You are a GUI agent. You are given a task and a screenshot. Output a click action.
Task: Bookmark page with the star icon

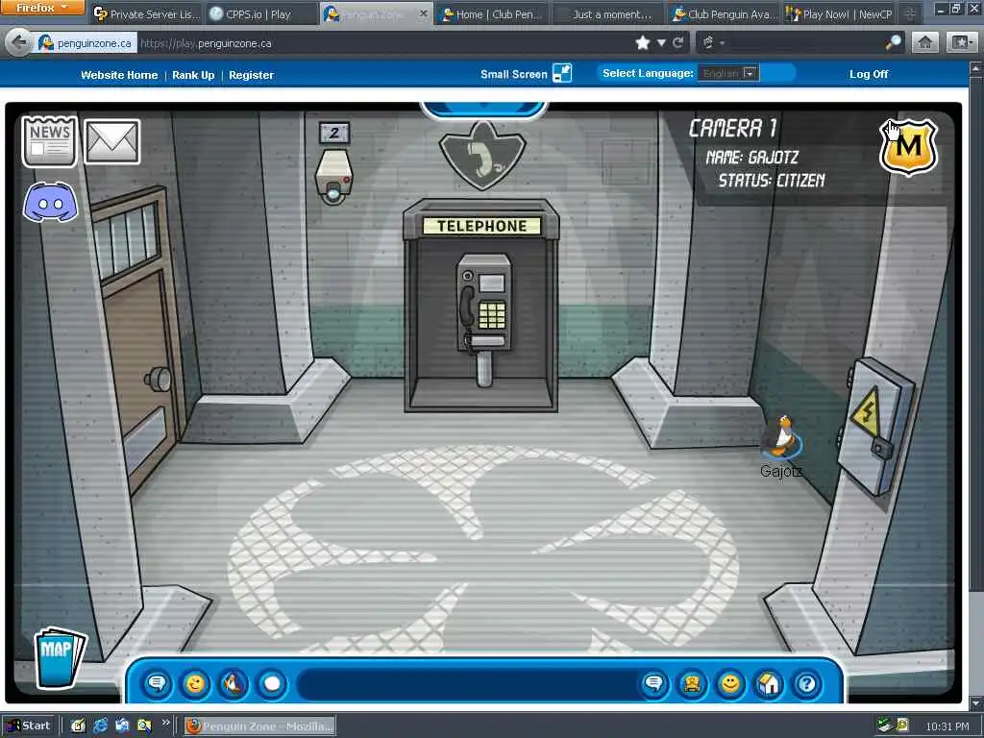point(643,42)
